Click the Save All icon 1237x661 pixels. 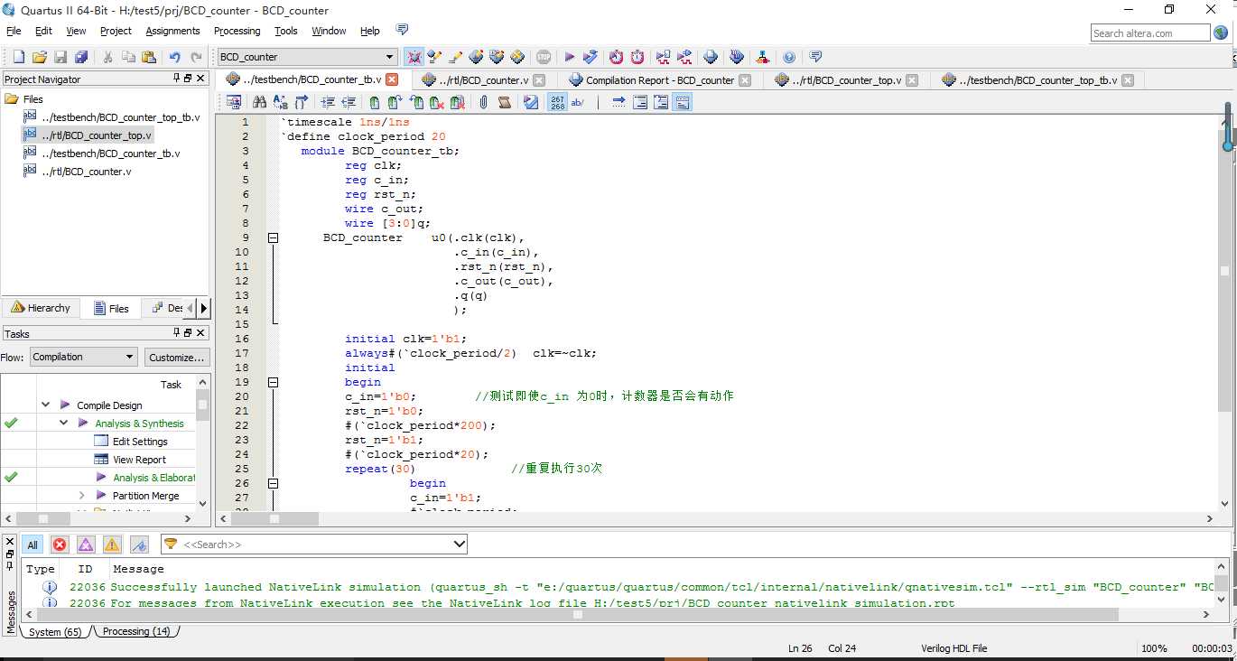point(81,57)
